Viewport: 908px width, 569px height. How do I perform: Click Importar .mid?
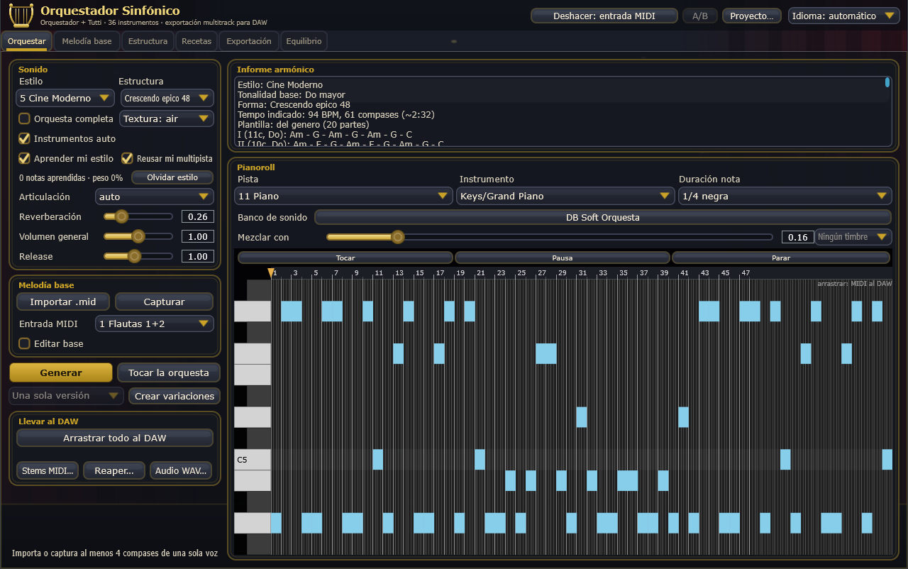coord(63,302)
